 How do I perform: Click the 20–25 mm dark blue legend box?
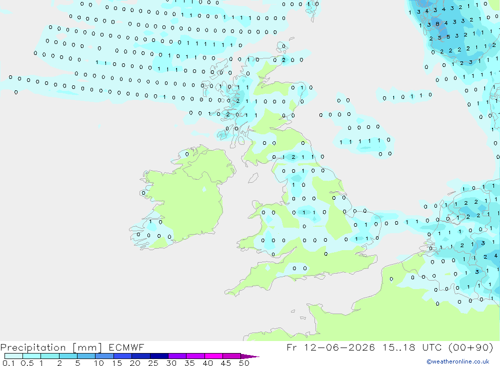click(141, 356)
